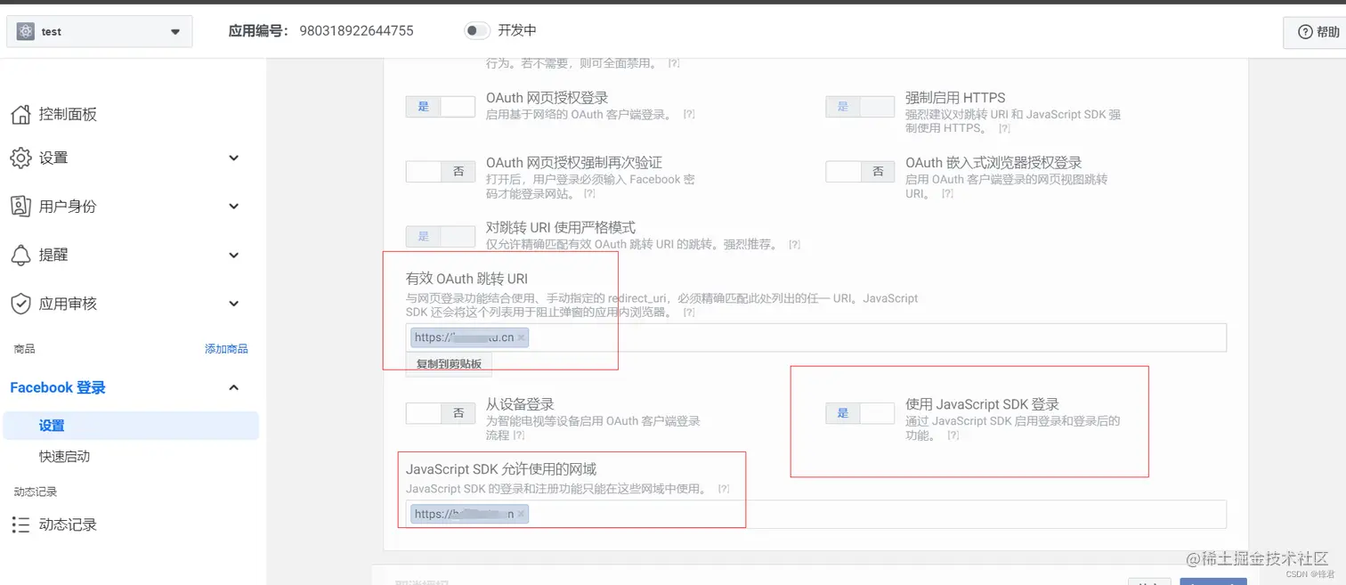The width and height of the screenshot is (1346, 585).
Task: Open the test app selector dropdown
Action: pyautogui.click(x=99, y=31)
